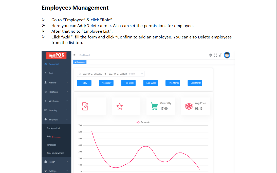The width and height of the screenshot is (277, 173).
Task: Click the red stacked layers Avg Price icon
Action: tap(189, 106)
